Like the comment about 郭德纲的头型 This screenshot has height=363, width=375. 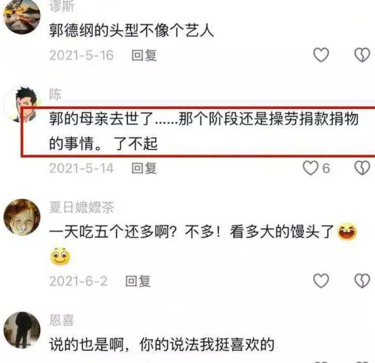coord(321,55)
